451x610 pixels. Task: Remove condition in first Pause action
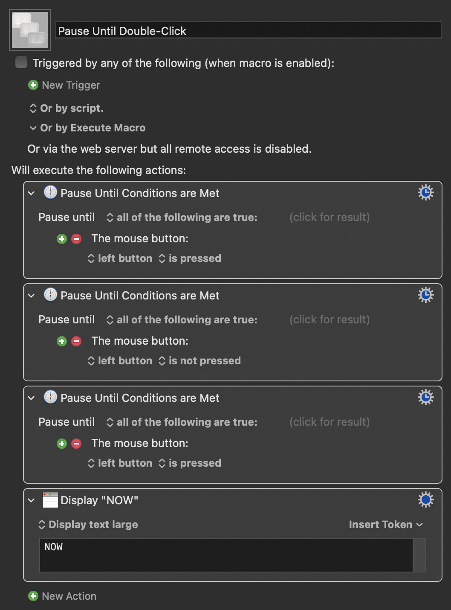[76, 239]
